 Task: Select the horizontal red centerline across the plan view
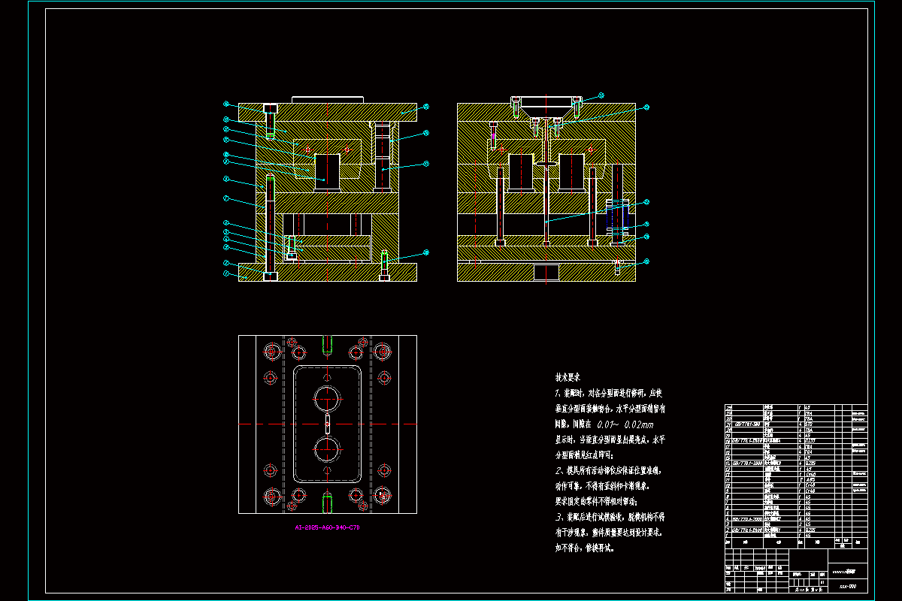(x=328, y=424)
